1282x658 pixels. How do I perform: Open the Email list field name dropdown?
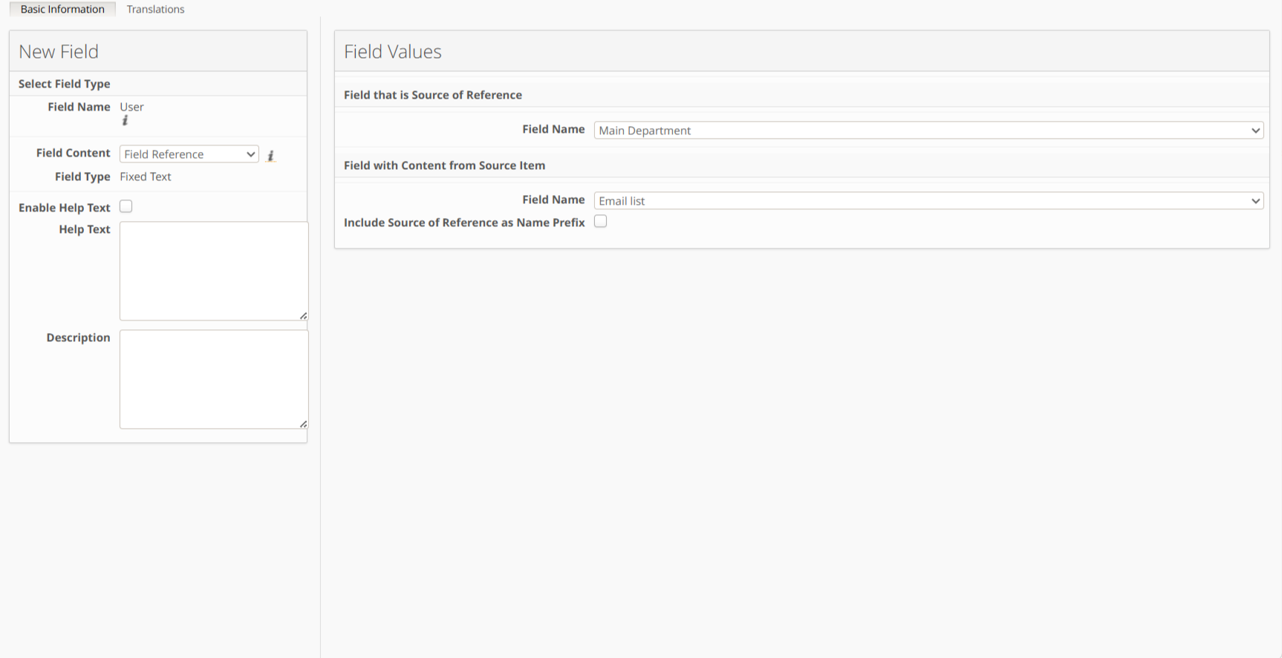(928, 200)
